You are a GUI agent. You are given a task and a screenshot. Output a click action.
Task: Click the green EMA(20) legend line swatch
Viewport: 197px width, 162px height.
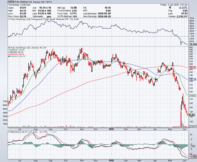click(9, 50)
